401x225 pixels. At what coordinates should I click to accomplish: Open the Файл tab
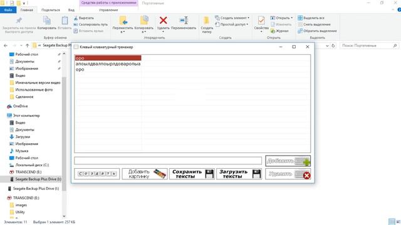tap(8, 10)
